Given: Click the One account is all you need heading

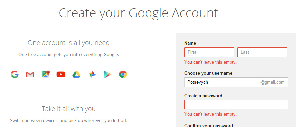Looking at the screenshot, I should pos(68,43).
